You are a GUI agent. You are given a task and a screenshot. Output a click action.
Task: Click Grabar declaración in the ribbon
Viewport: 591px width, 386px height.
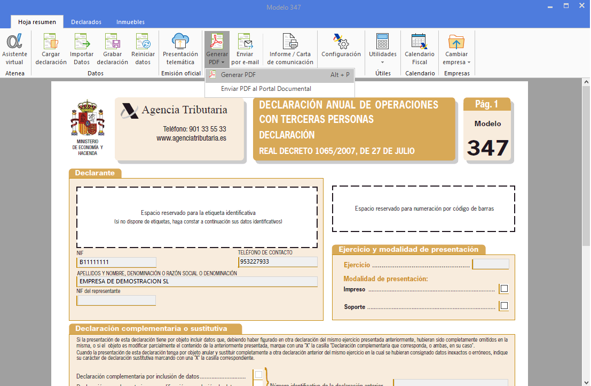pos(112,48)
